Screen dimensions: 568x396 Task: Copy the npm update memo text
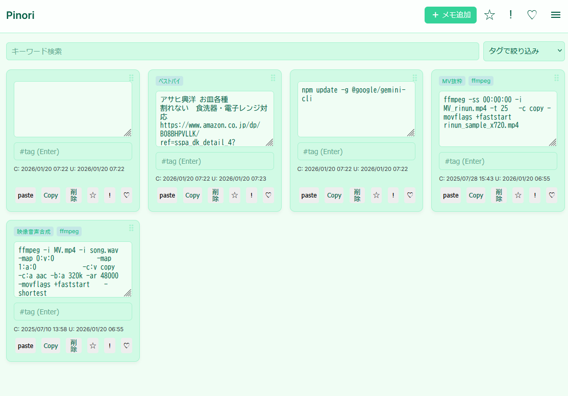[x=334, y=195]
